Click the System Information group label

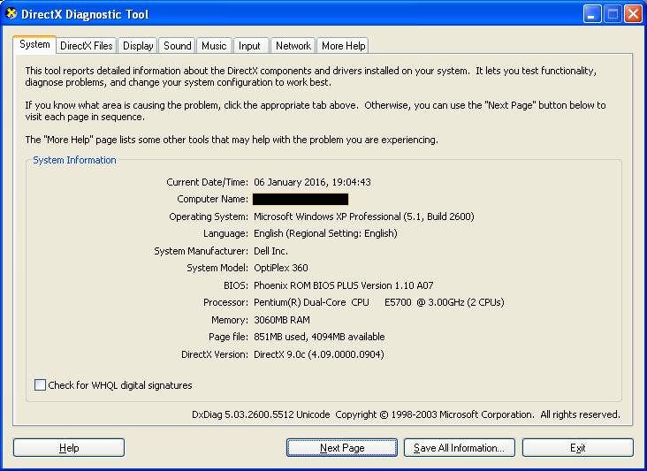(74, 160)
